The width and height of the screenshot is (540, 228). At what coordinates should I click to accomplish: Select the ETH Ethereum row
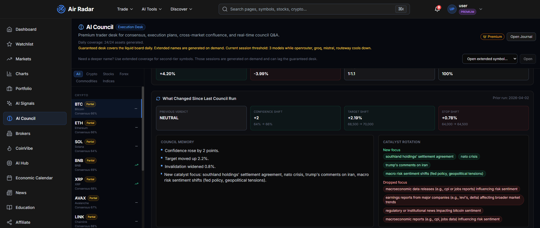click(106, 127)
